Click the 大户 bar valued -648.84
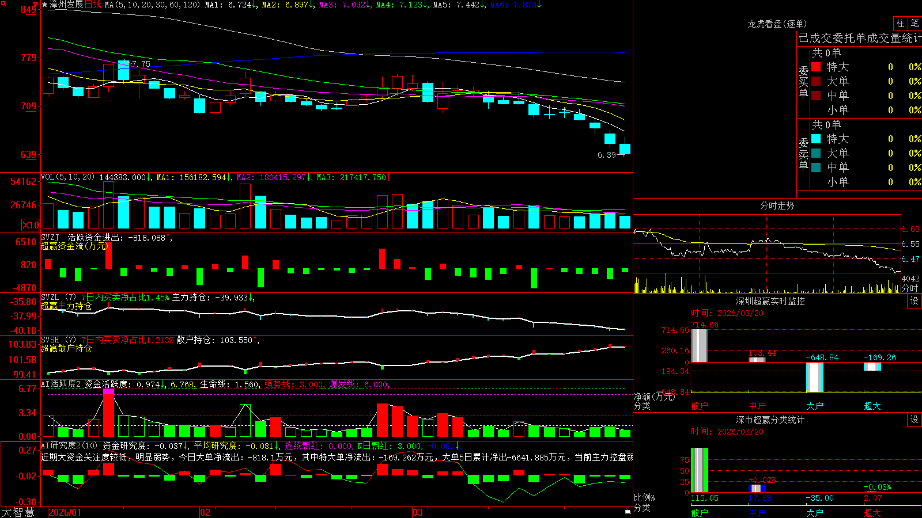The image size is (922, 518). tap(815, 377)
